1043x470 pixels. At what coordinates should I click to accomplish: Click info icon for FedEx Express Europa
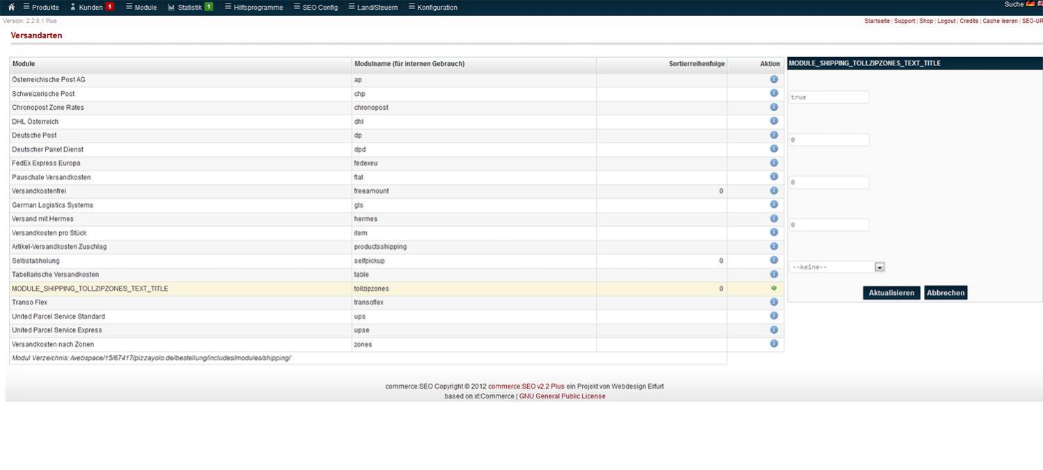point(774,163)
